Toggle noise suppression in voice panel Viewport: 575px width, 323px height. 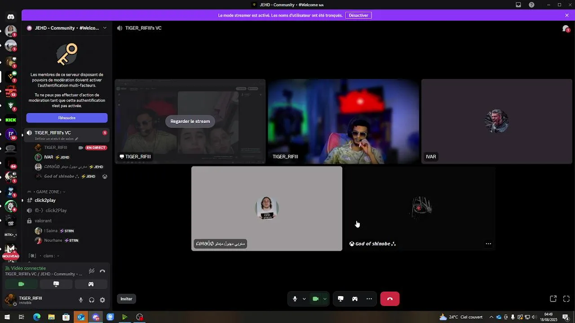coord(92,271)
